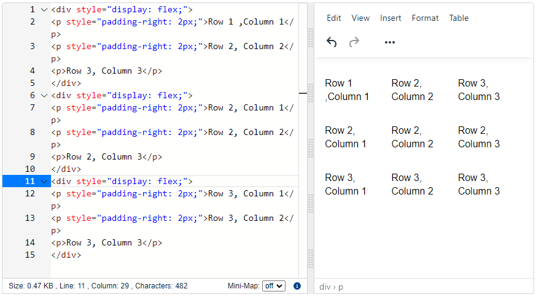Click preview cell in third row, Column 2
536x297 pixels.
click(x=412, y=184)
